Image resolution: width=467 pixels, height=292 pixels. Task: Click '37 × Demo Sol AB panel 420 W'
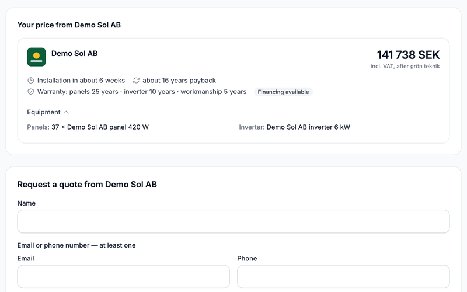pos(100,127)
